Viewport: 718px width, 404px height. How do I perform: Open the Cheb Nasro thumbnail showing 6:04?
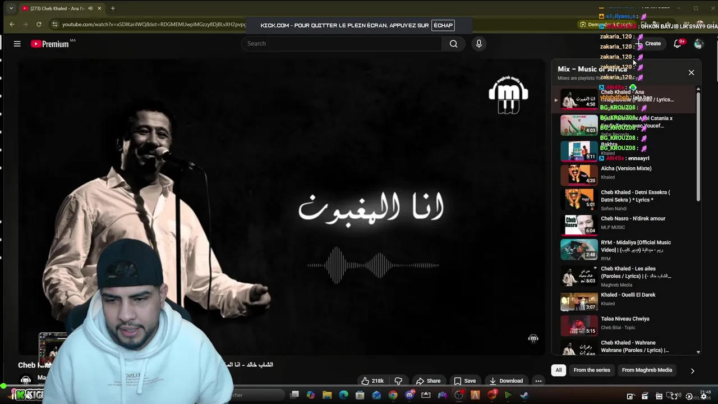tap(579, 224)
